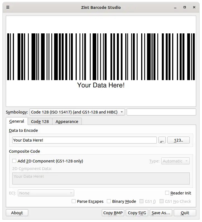The height and width of the screenshot is (222, 202).
Task: Click the 'Symbology:' label
Action: [17, 112]
